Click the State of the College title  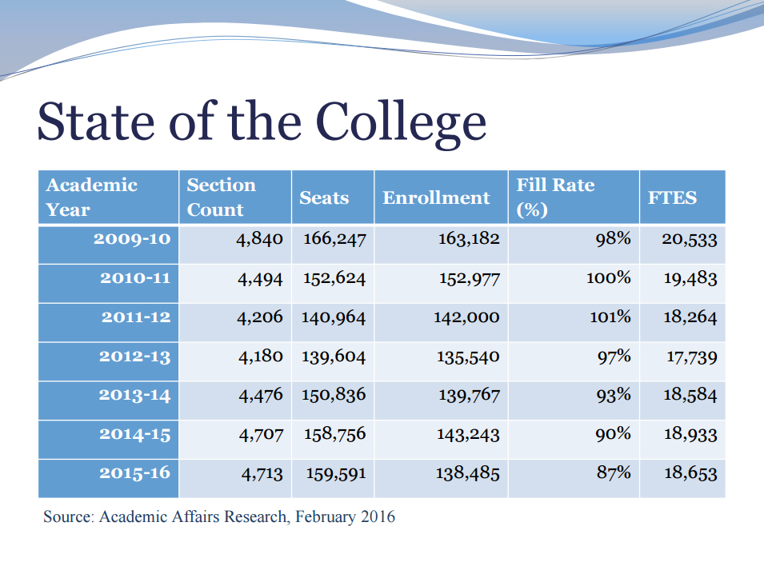(x=262, y=122)
